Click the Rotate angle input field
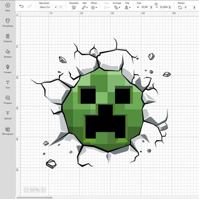 coord(188,7)
